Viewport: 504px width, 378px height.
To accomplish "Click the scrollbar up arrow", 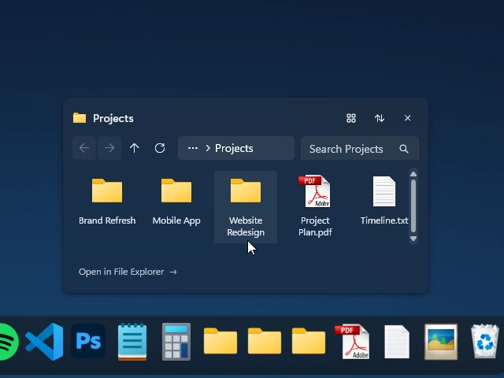I will click(x=413, y=174).
